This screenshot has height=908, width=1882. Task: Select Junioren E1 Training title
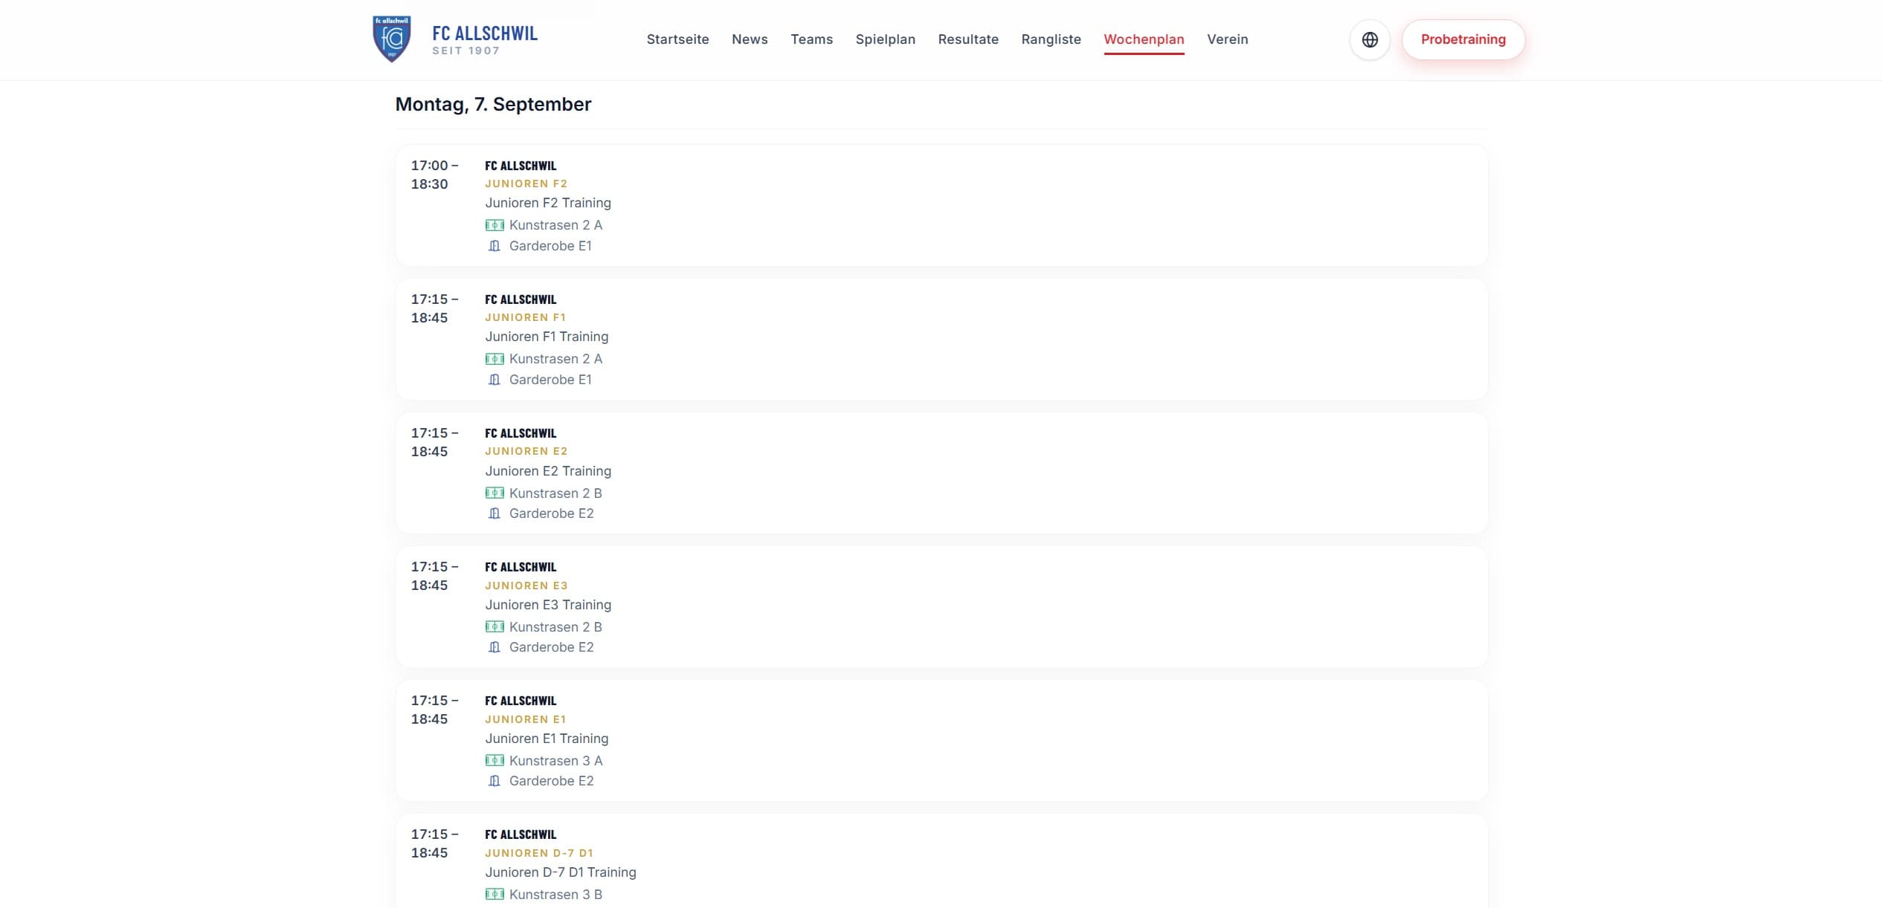tap(547, 739)
